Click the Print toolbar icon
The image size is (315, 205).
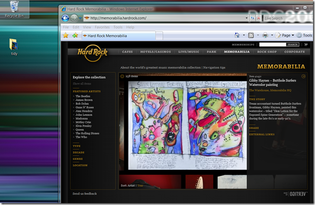click(265, 35)
